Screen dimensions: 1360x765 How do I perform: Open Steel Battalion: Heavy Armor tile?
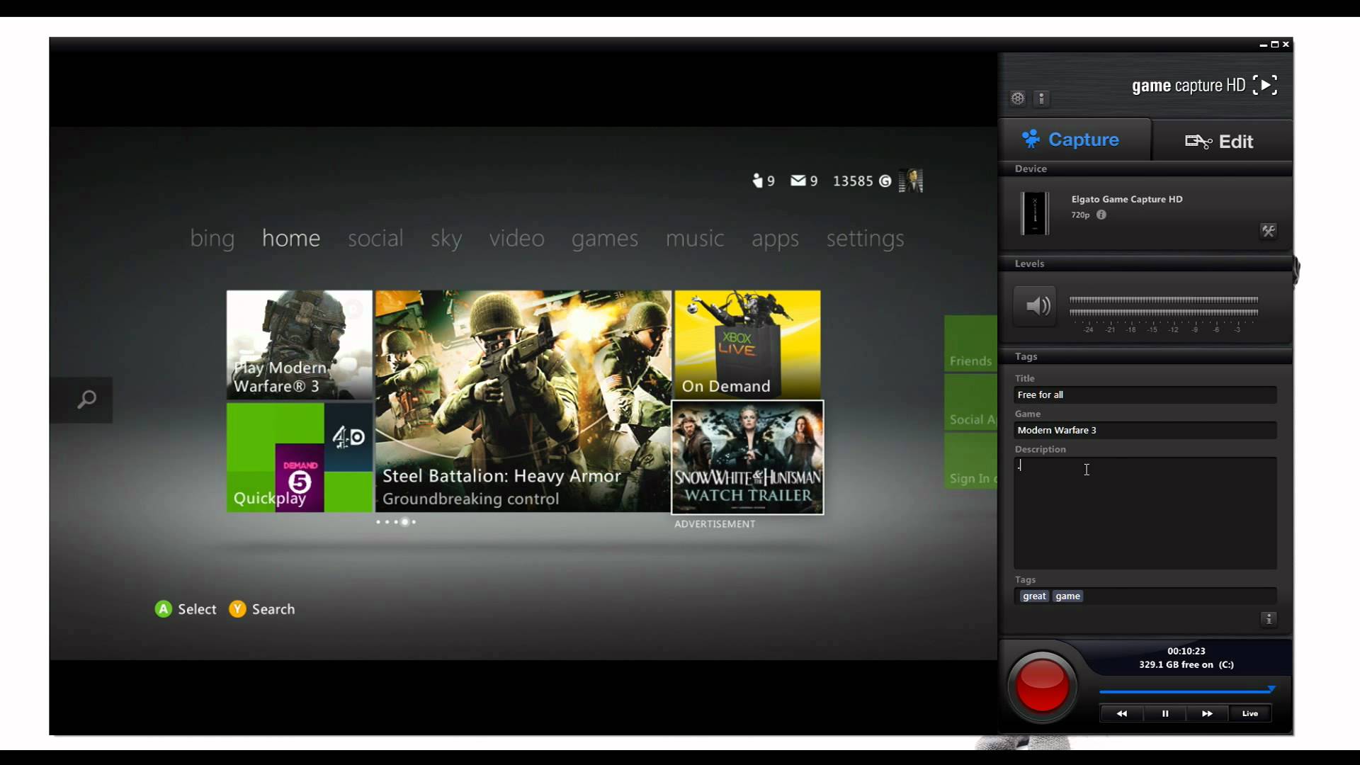coord(523,401)
